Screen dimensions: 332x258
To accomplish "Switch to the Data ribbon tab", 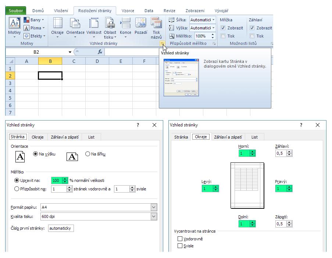I will click(149, 11).
